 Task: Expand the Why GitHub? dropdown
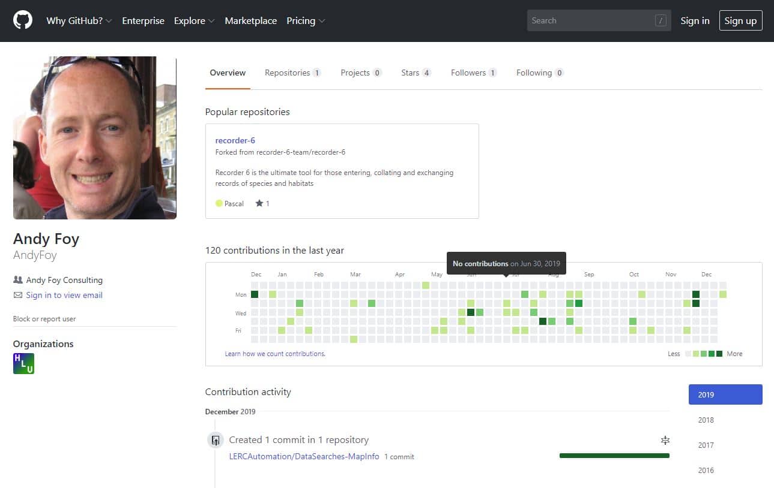(79, 20)
